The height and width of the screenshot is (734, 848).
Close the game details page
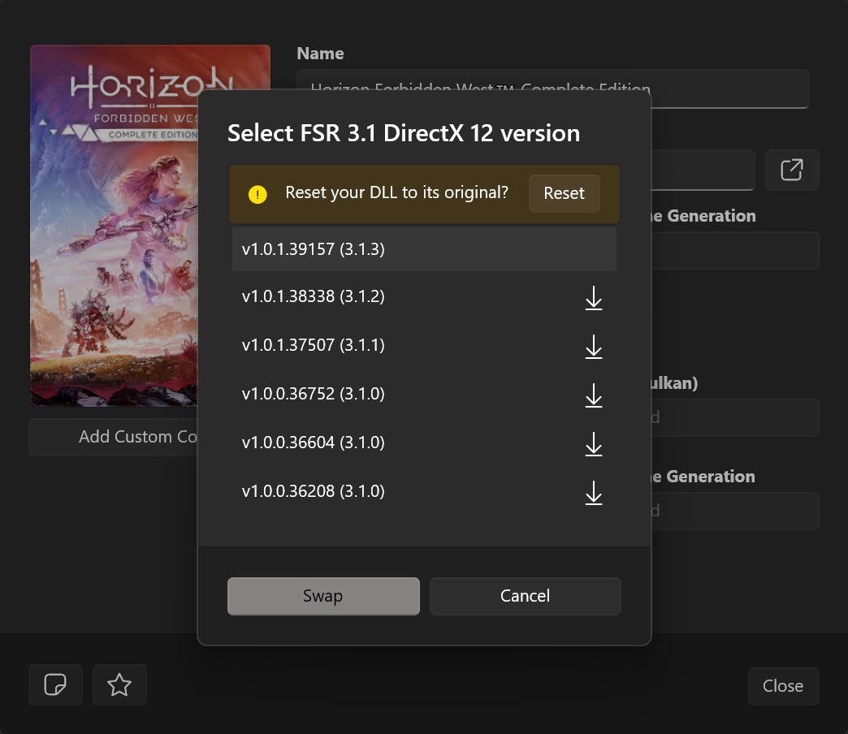click(783, 686)
